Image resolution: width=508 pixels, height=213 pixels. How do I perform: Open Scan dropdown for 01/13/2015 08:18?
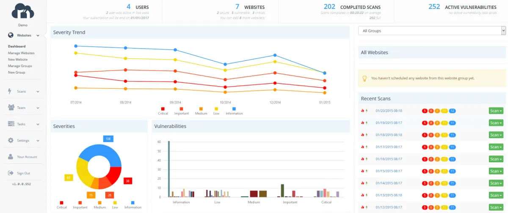pos(496,195)
